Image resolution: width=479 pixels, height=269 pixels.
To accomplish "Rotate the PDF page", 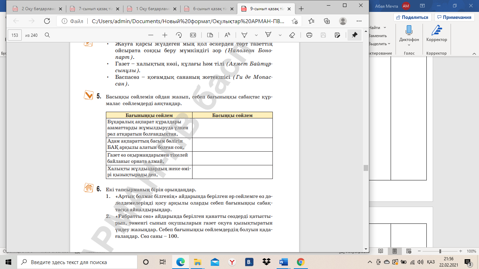I will point(179,35).
